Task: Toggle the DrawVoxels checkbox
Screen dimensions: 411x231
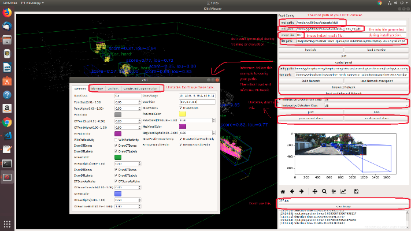Action: click(x=182, y=108)
